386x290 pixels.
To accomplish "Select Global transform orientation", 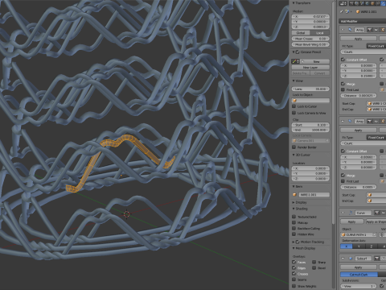I will point(301,33).
